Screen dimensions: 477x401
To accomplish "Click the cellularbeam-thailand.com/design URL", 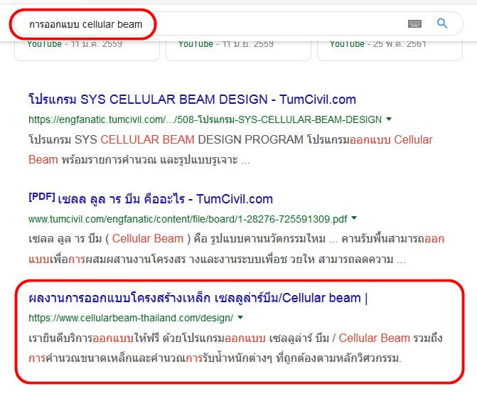I will click(x=131, y=318).
